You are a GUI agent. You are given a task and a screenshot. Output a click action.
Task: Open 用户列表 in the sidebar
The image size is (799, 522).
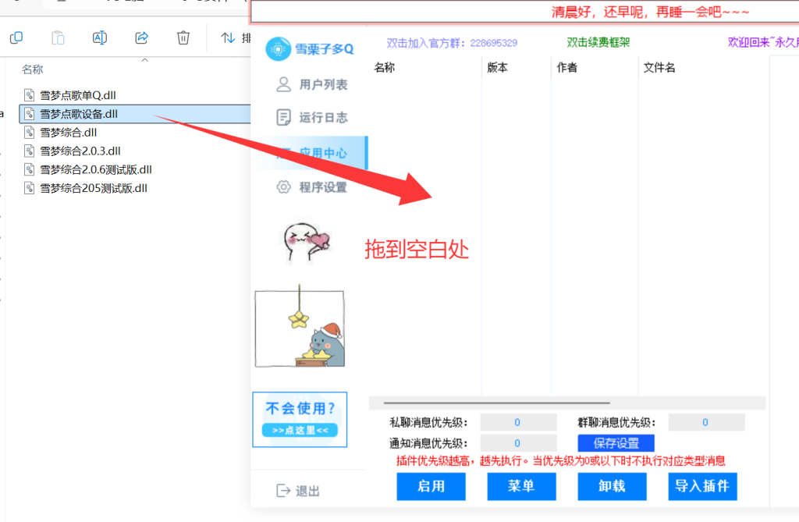click(x=312, y=84)
